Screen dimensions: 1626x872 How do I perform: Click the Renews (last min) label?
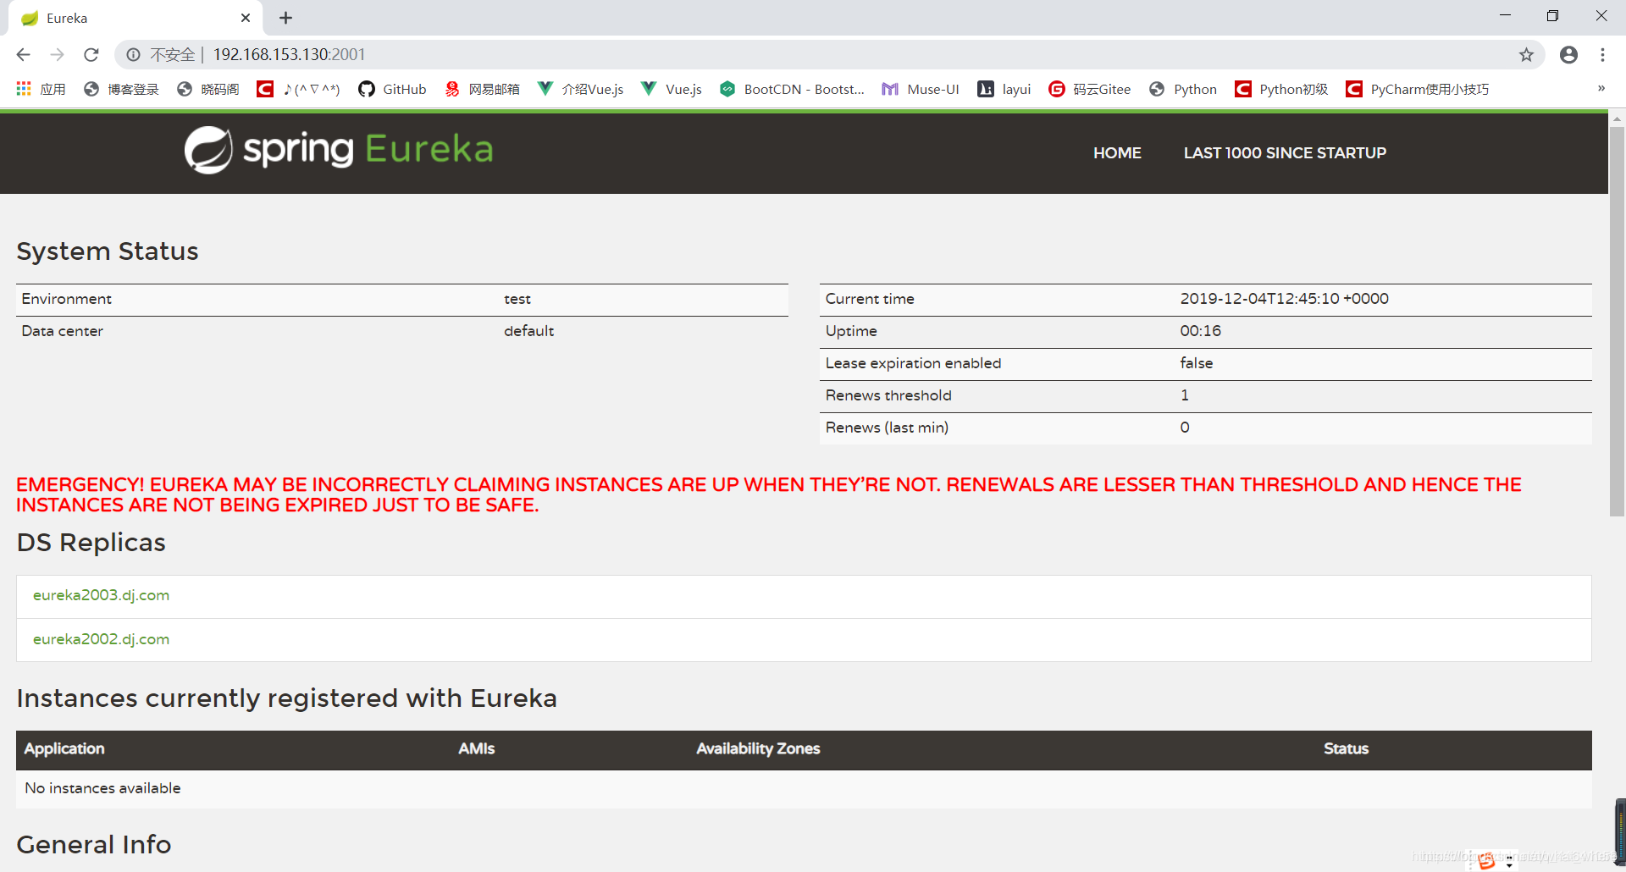click(x=887, y=428)
